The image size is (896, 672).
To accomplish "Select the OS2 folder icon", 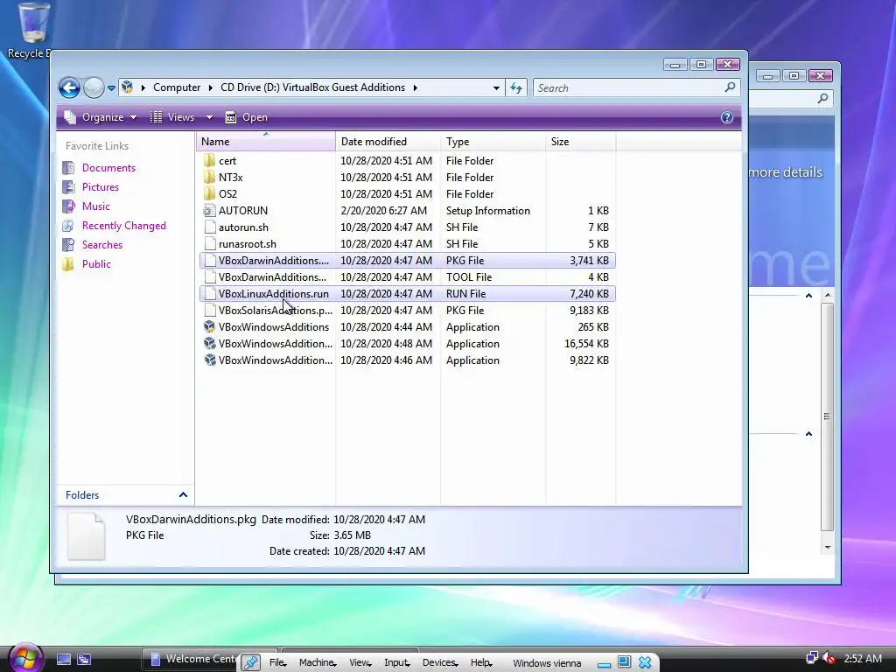I will point(210,193).
